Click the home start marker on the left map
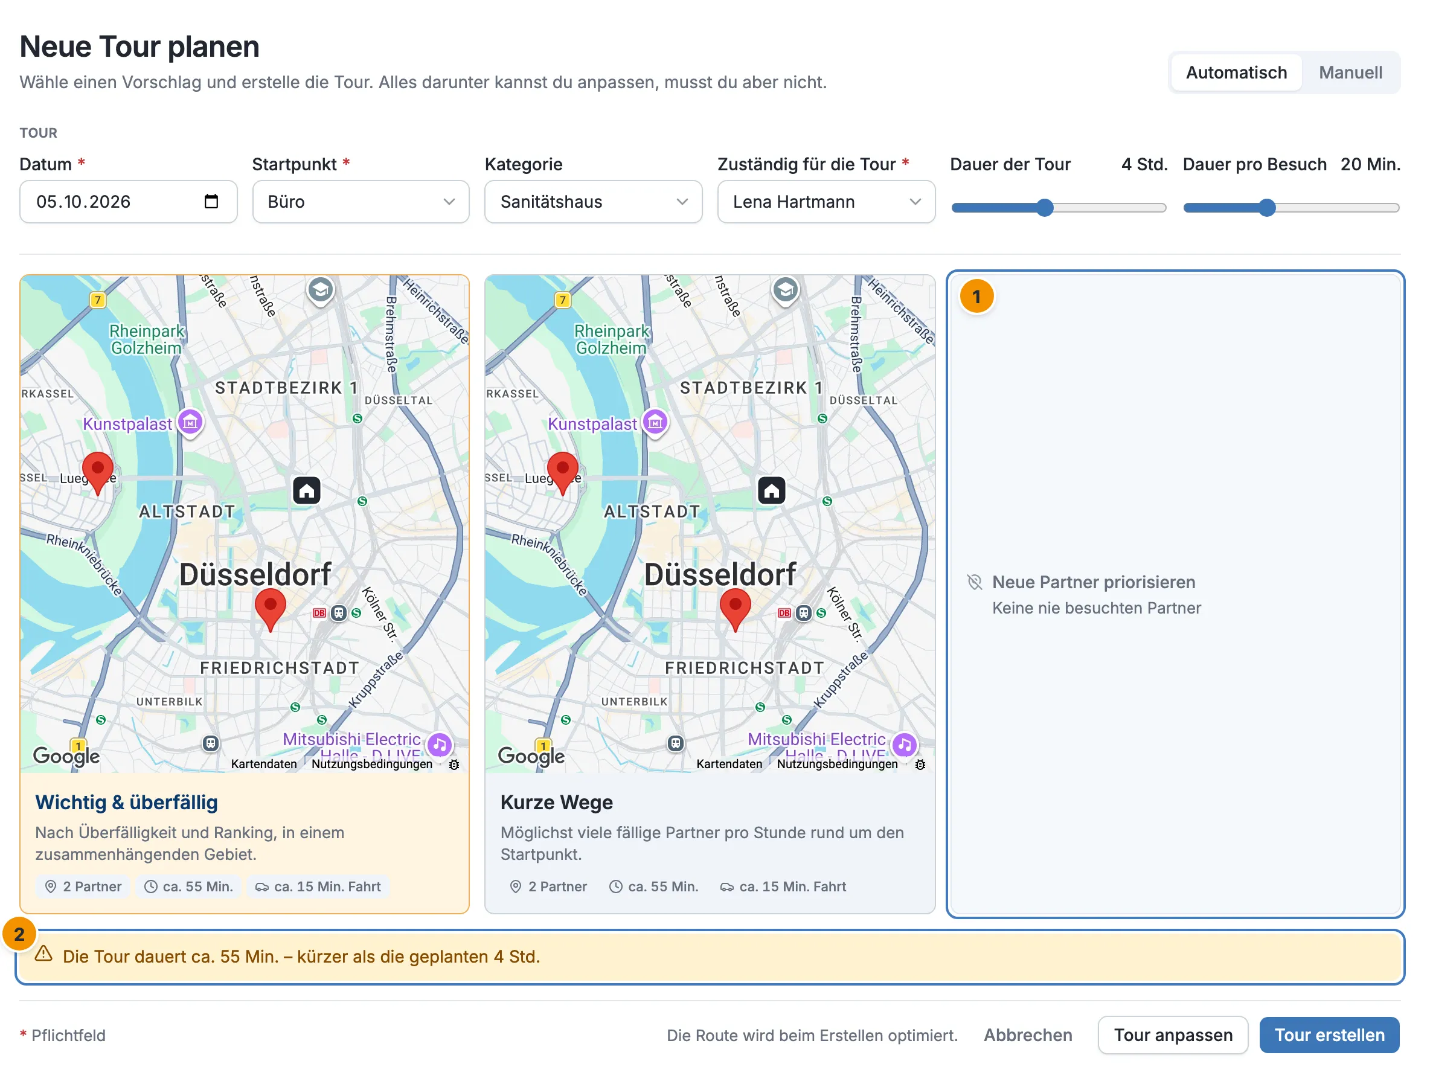The height and width of the screenshot is (1087, 1430). point(307,490)
